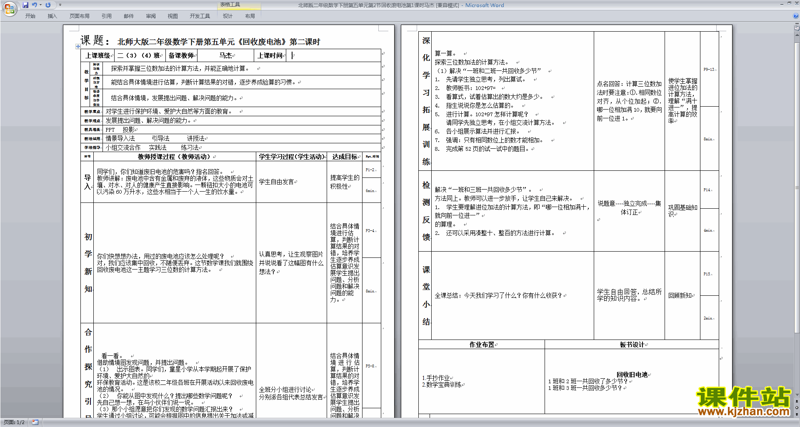The height and width of the screenshot is (427, 800).
Task: Click the 上课时间 input cell
Action: pyautogui.click(x=333, y=55)
